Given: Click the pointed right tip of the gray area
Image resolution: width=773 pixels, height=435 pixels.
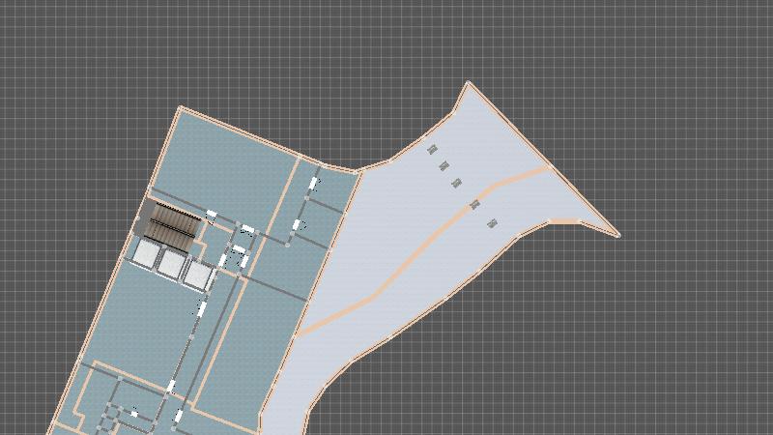Looking at the screenshot, I should click(x=617, y=235).
